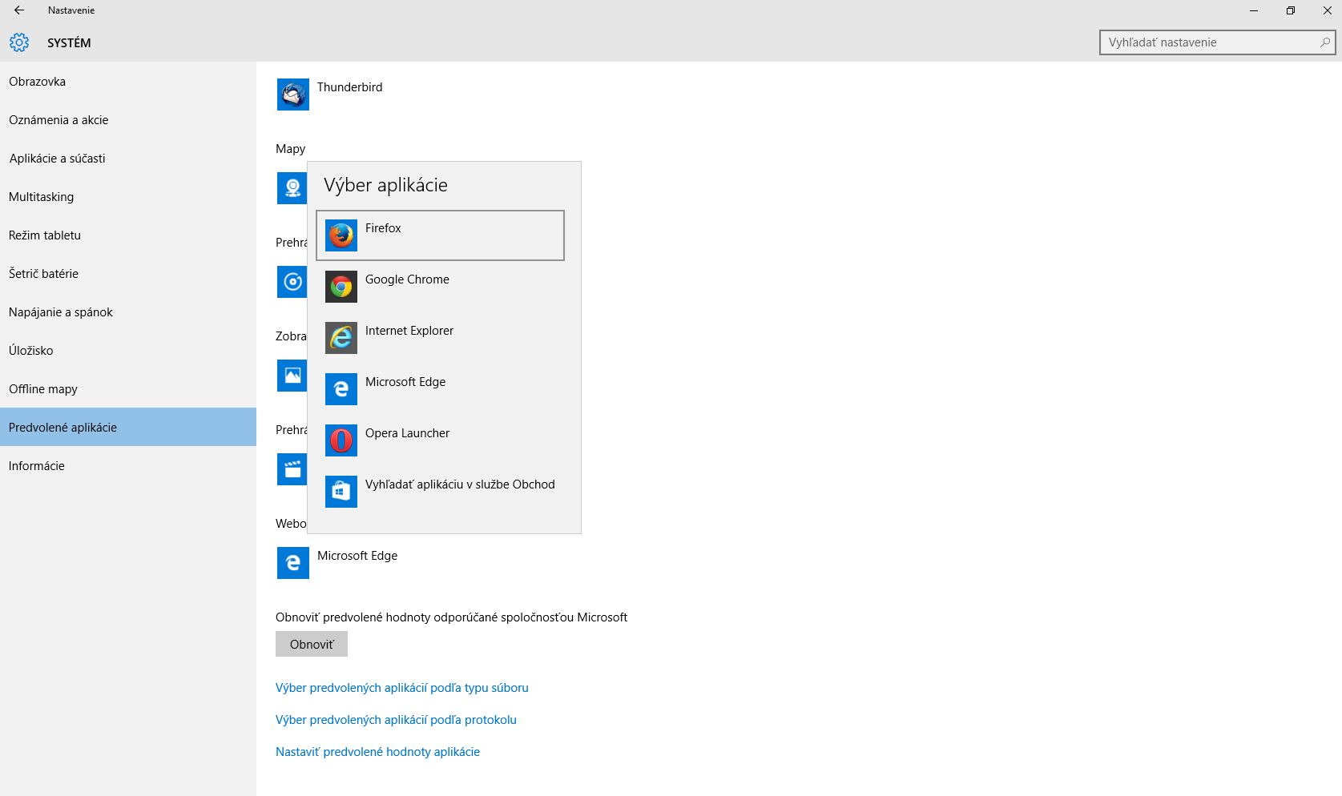This screenshot has width=1342, height=796.
Task: Click the search magnifier icon
Action: click(1324, 42)
